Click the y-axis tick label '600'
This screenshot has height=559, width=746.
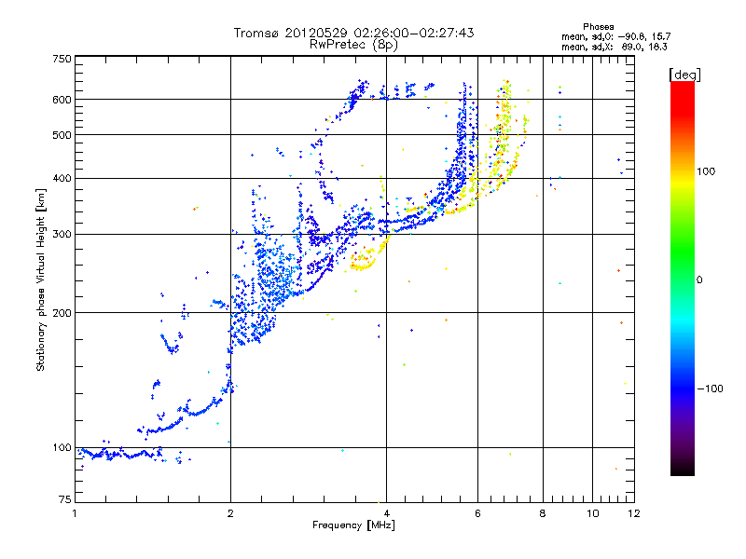click(x=62, y=100)
